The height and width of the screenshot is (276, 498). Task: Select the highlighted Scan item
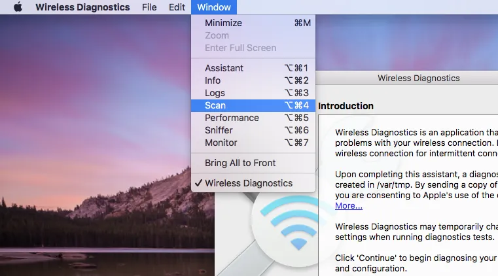tap(215, 105)
